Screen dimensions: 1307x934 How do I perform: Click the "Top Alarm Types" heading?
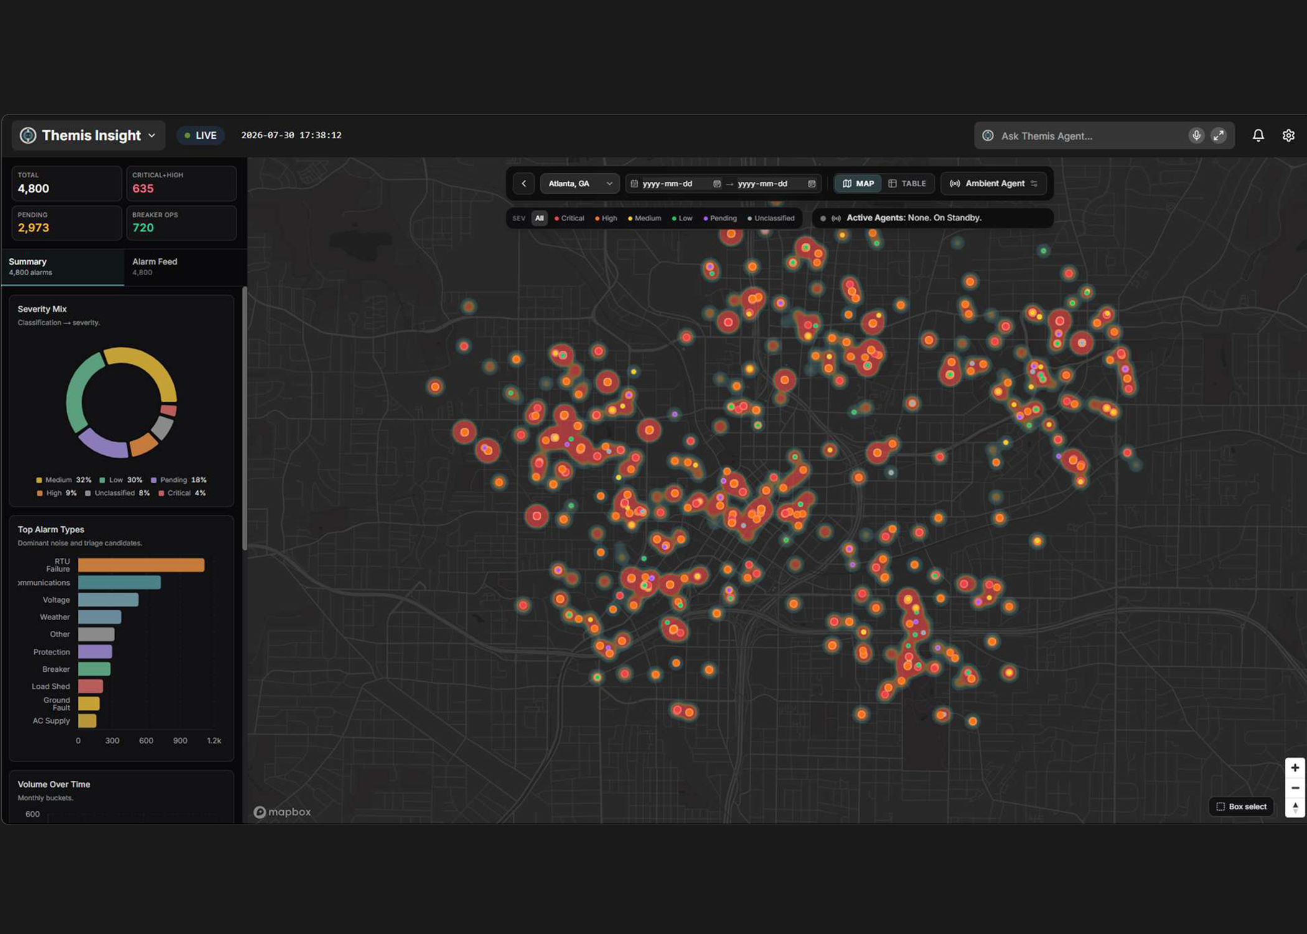(51, 530)
